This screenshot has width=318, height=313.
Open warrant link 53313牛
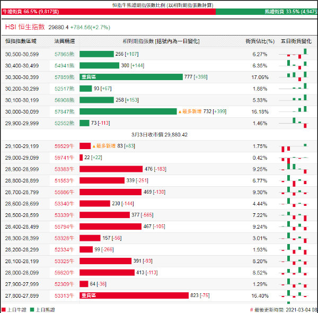click(65, 295)
